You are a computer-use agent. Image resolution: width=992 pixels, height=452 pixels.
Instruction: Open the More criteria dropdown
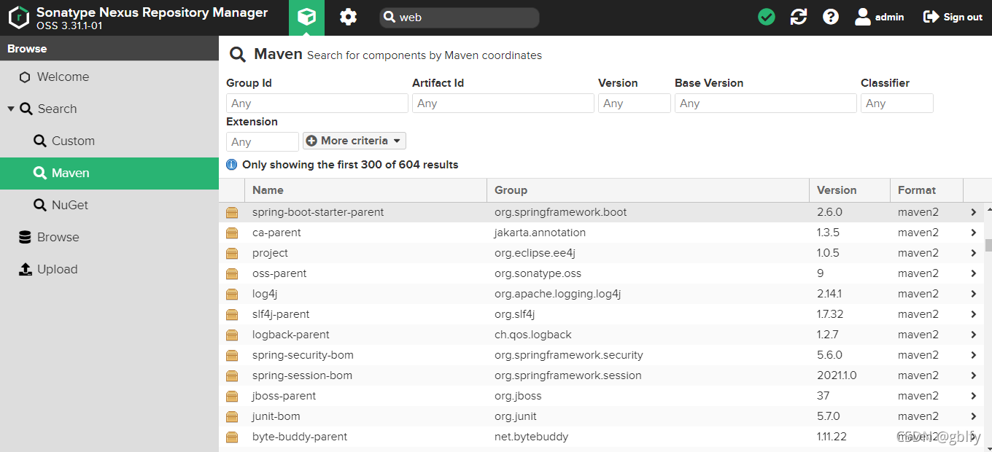[354, 141]
